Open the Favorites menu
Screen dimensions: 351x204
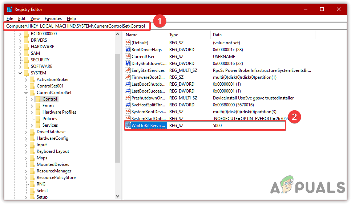click(53, 19)
